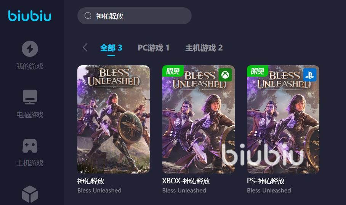The image size is (346, 205).
Task: Click the PlayStation badge on game cover
Action: tap(310, 75)
